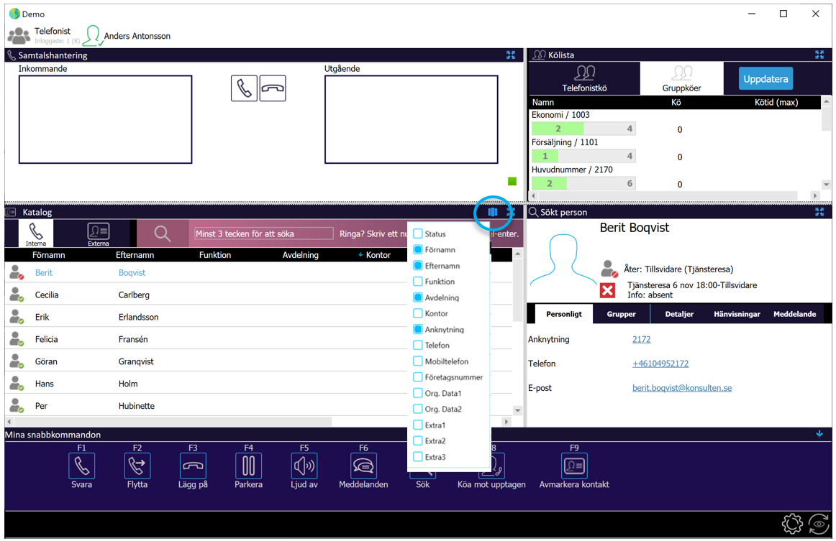Collapse Mina snabbkommandon with the arrow
Screen dimensions: 836x541
pyautogui.click(x=819, y=434)
